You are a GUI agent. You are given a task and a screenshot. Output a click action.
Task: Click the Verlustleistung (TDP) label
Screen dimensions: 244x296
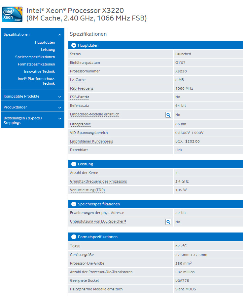[87, 190]
